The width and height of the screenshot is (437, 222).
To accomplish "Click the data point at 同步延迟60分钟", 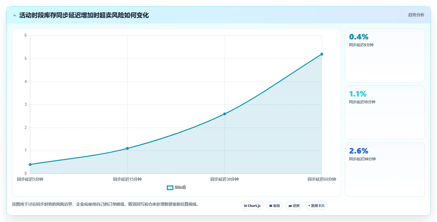I will coord(322,54).
